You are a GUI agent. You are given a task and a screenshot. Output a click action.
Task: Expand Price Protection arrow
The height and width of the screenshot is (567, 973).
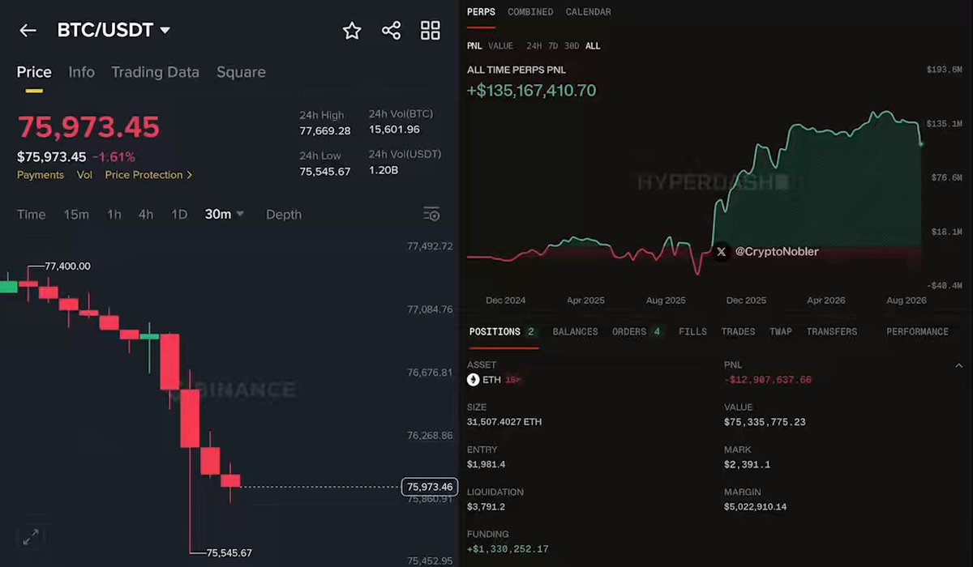(190, 175)
